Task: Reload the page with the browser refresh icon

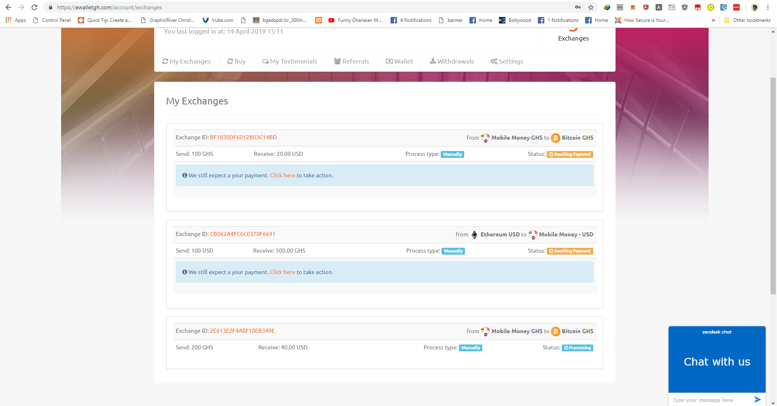Action: coord(34,7)
